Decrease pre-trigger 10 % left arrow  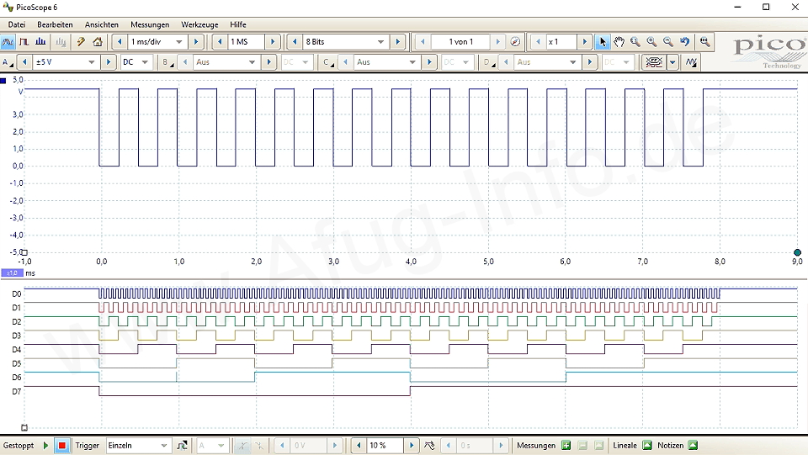point(359,445)
